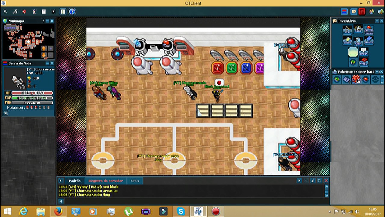Click the green pokeball slot in Inventário
Screen dimensions: 385x217
[x=353, y=62]
